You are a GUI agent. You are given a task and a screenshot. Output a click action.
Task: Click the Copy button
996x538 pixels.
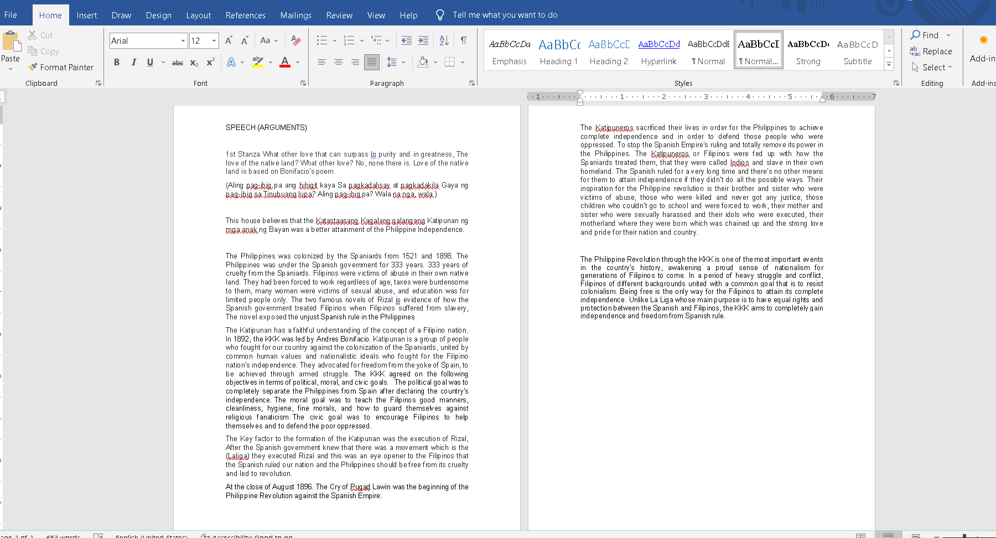pyautogui.click(x=43, y=51)
